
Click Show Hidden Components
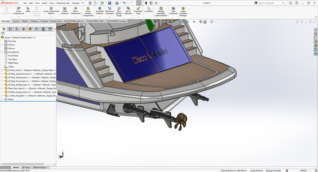tap(88, 12)
